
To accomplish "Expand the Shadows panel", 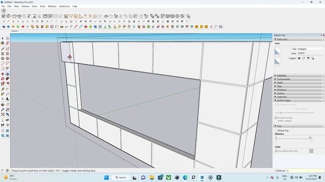I will (299, 90).
